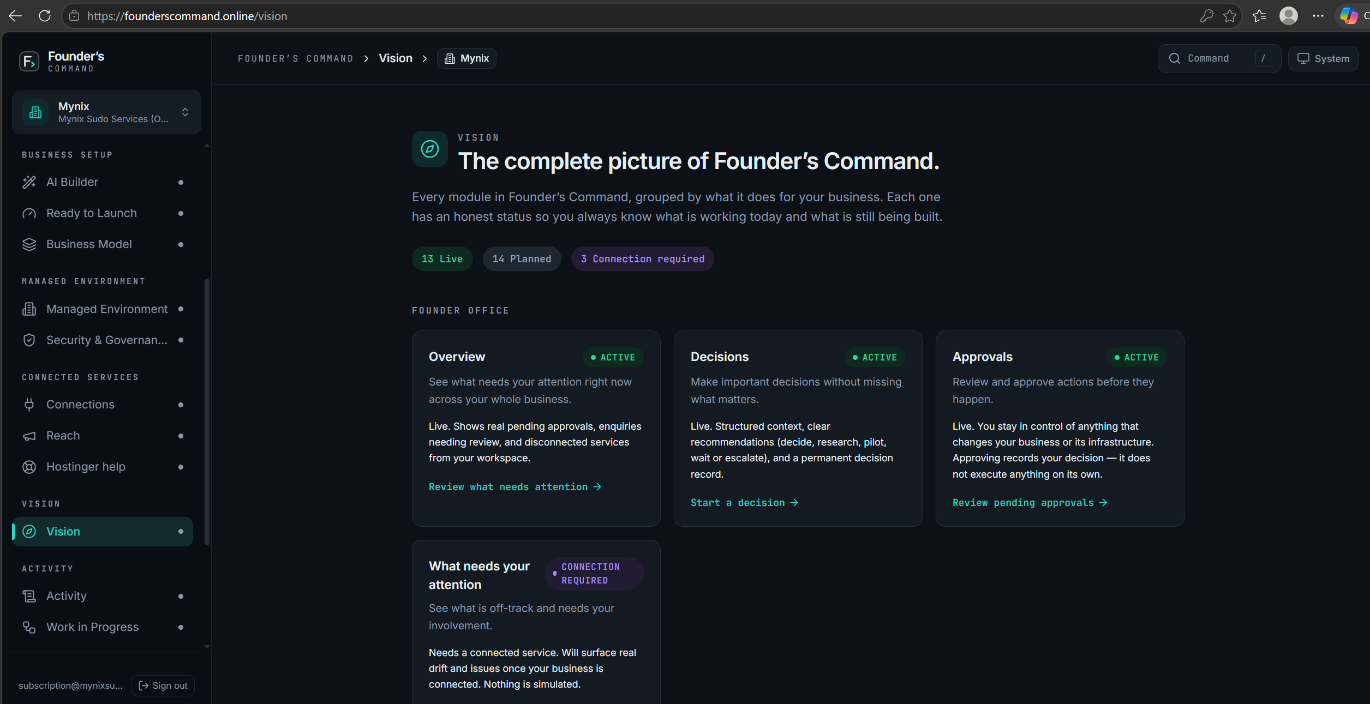This screenshot has height=704, width=1370.
Task: Open the System theme selector
Action: [1323, 58]
